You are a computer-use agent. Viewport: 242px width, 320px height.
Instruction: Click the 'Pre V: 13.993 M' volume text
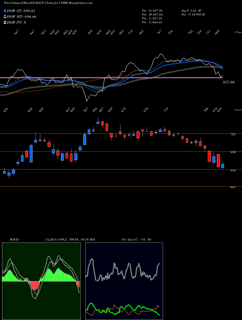[193, 15]
